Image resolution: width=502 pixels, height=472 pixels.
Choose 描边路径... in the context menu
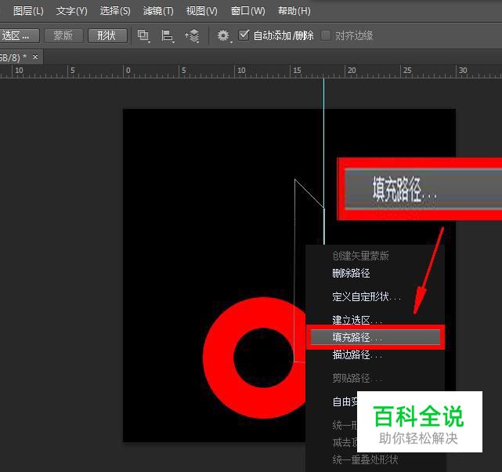pyautogui.click(x=357, y=354)
